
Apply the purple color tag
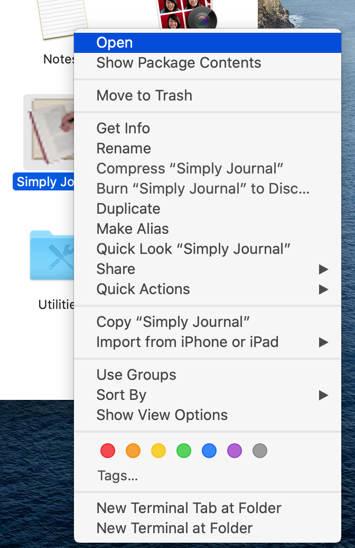click(x=235, y=451)
